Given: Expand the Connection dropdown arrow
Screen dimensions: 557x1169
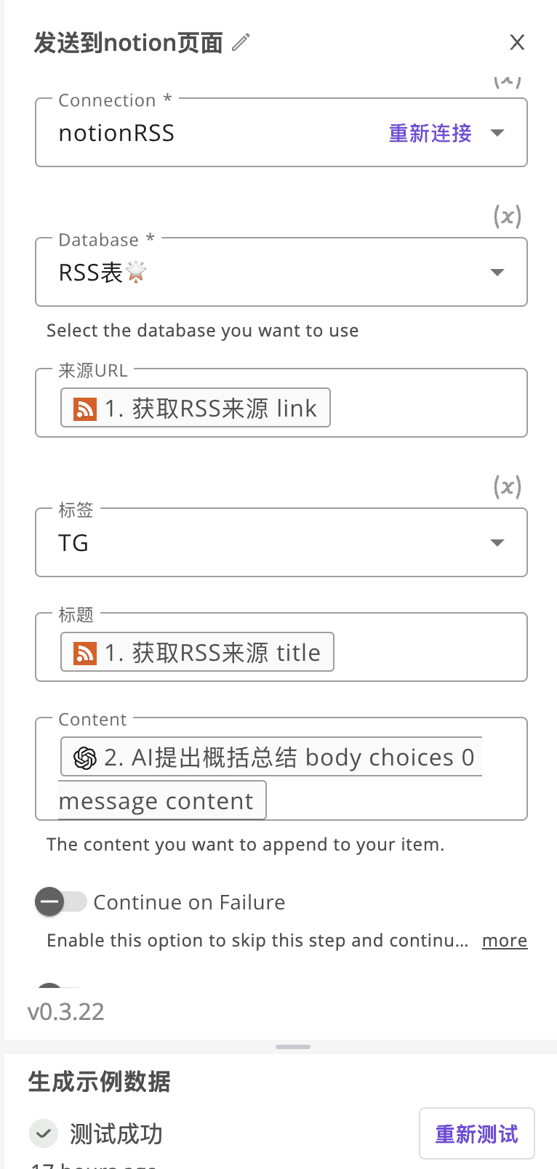Looking at the screenshot, I should [497, 133].
